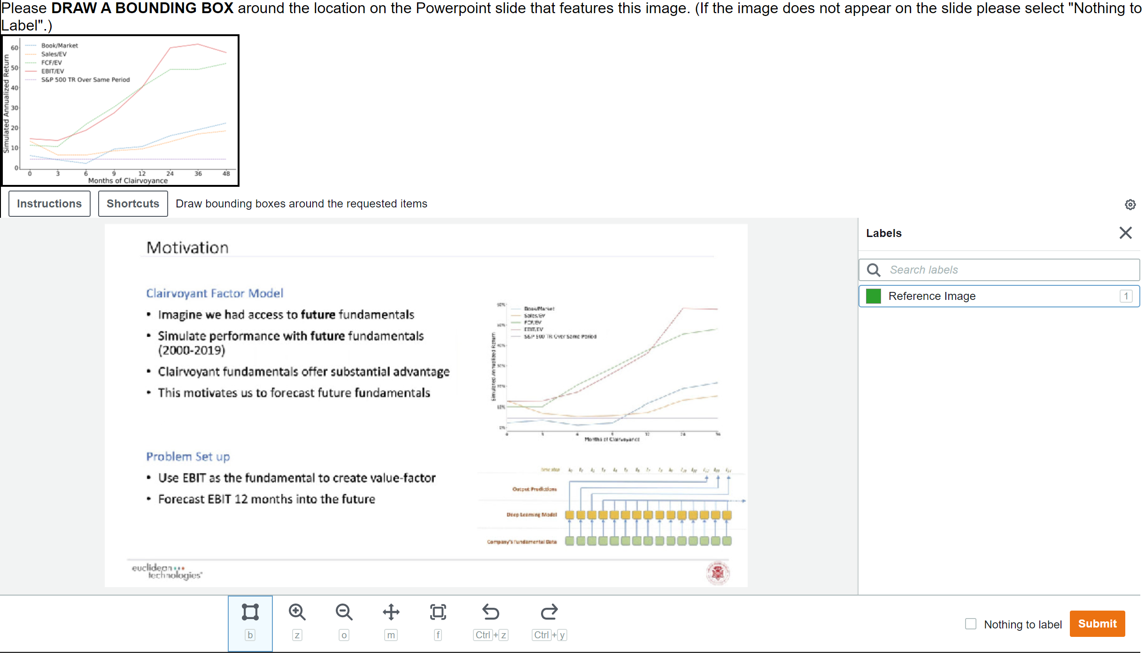The height and width of the screenshot is (658, 1145).
Task: Click the green Reference Image color swatch
Action: point(873,296)
